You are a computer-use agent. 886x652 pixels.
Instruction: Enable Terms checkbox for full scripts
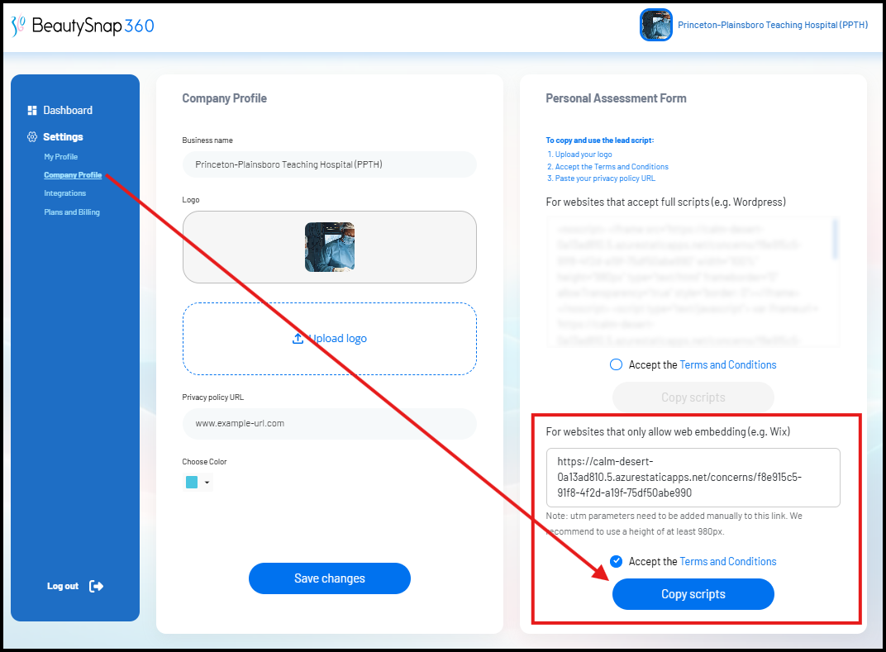point(616,364)
